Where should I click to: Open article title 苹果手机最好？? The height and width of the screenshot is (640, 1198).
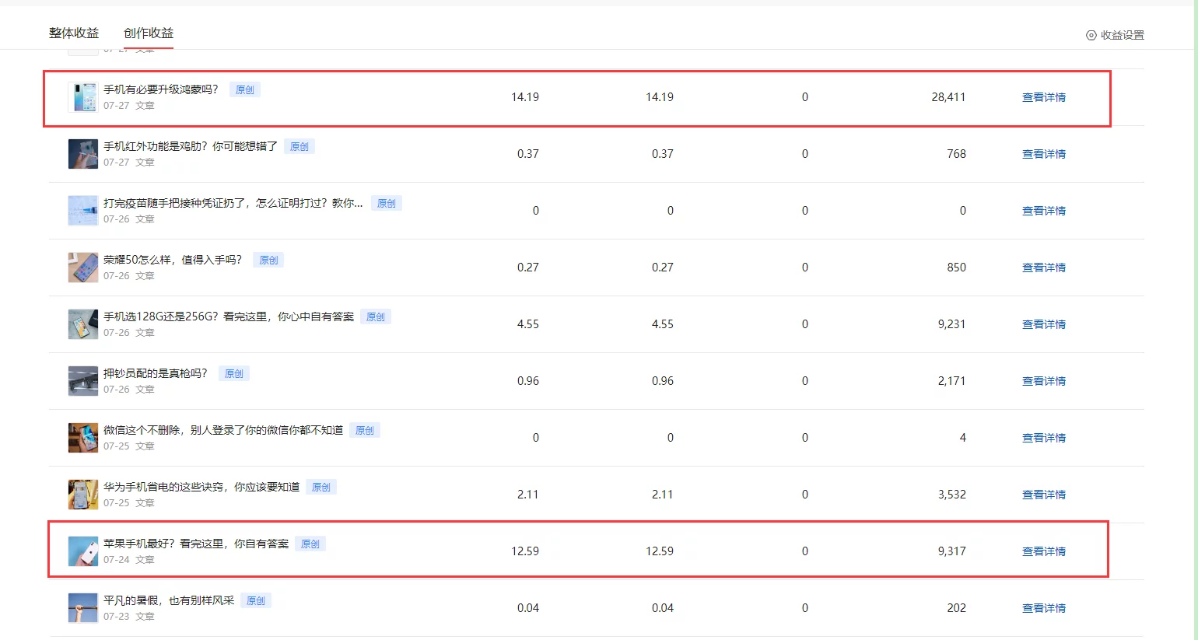[196, 544]
